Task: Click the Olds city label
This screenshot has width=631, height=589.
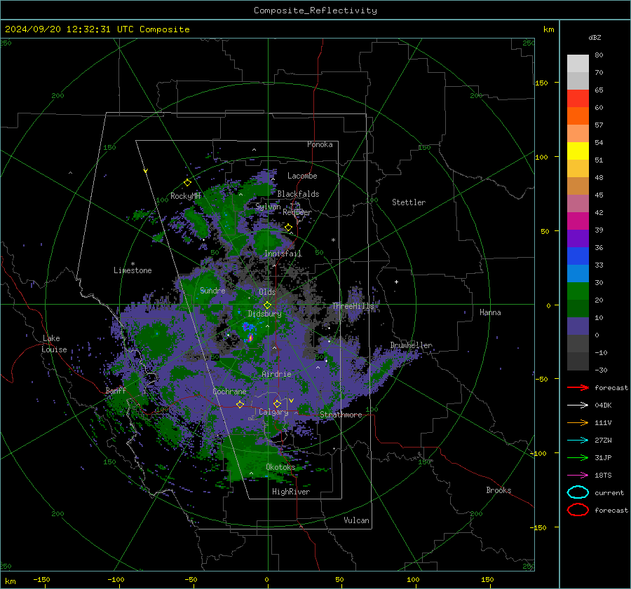Action: pos(267,292)
